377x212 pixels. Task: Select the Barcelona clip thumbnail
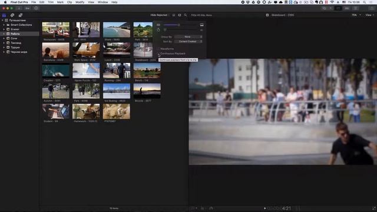tap(56, 50)
